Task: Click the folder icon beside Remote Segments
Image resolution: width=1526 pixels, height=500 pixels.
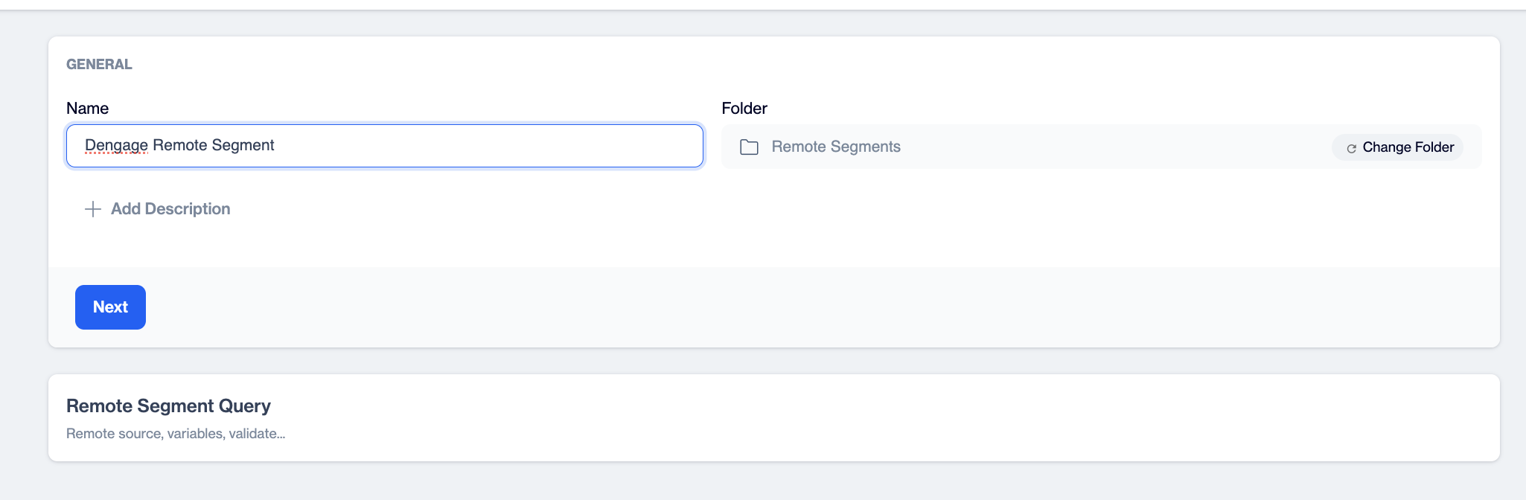Action: [749, 147]
